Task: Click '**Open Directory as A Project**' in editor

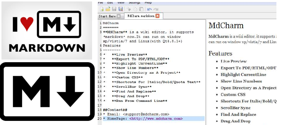Action: [x=146, y=73]
